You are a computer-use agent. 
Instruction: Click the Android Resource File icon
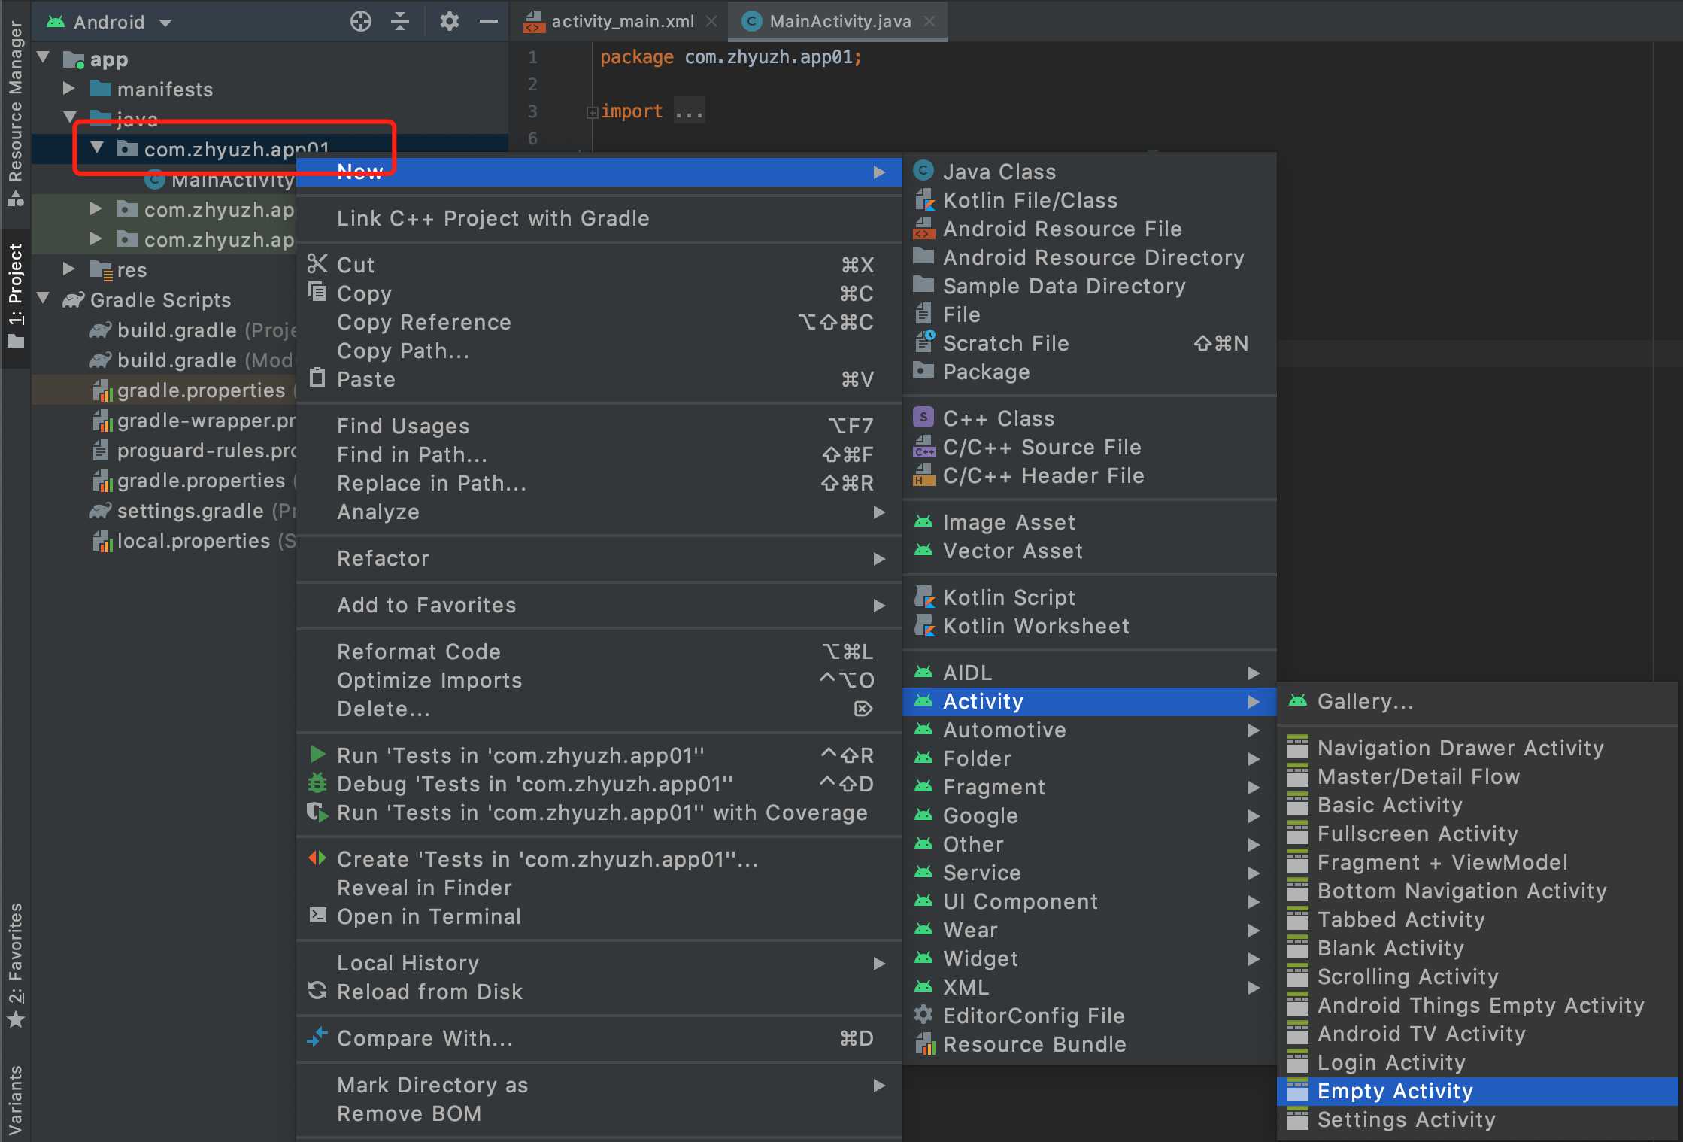pos(923,228)
